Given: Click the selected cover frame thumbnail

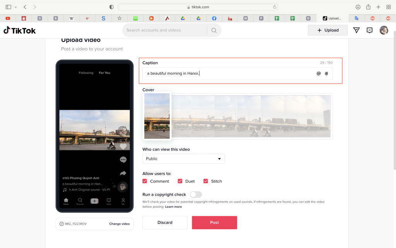Looking at the screenshot, I should coord(157,116).
